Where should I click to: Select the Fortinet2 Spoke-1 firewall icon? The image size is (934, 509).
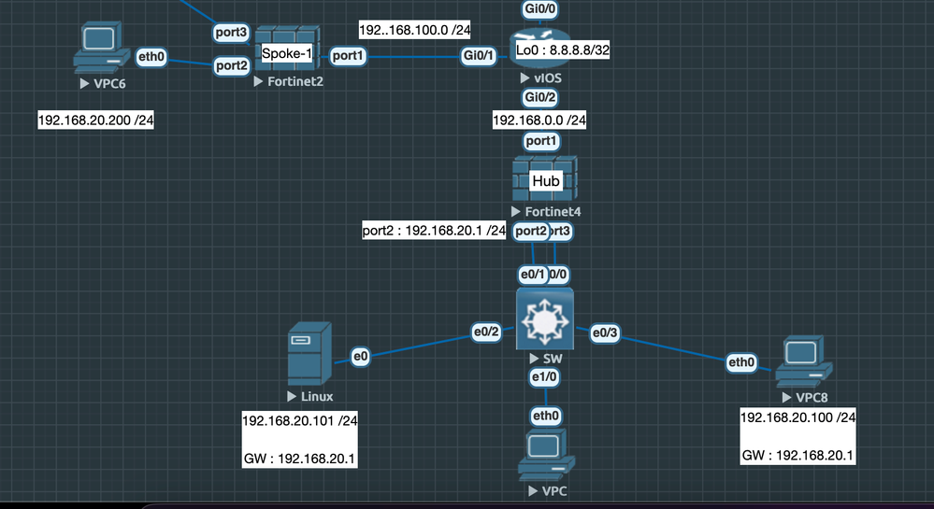coord(288,49)
